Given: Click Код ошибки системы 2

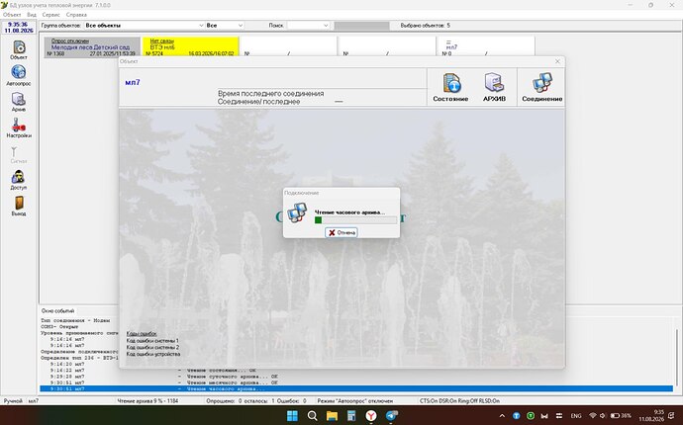Looking at the screenshot, I should (x=152, y=347).
